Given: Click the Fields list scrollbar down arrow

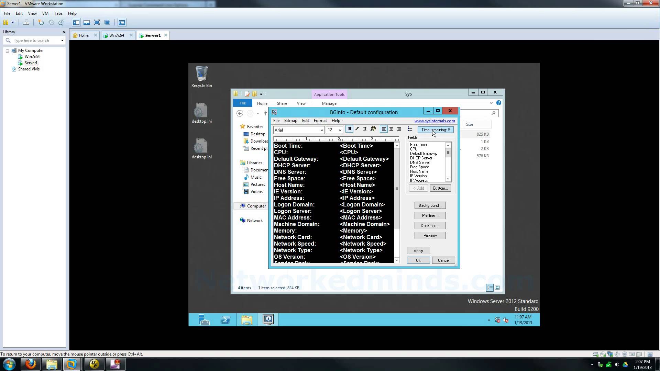Looking at the screenshot, I should (448, 179).
